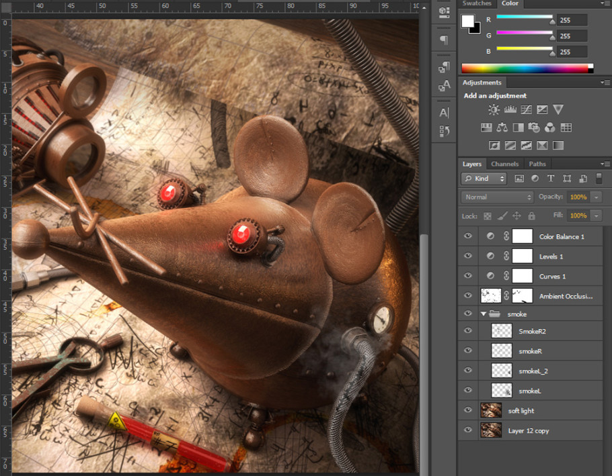Open the 3D panel icon

(444, 11)
